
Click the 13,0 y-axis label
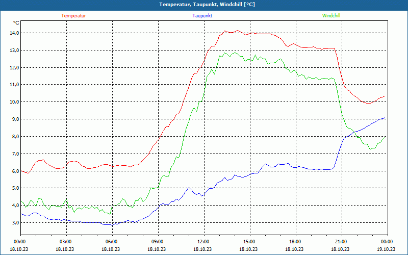[15, 50]
